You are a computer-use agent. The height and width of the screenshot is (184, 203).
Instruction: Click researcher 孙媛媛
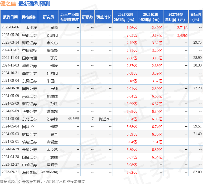tap(52, 96)
